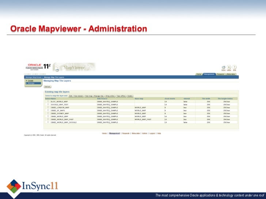Click the OBIEE_LONDON_MAP layer name text
The width and height of the screenshot is (266, 199).
pyautogui.click(x=60, y=108)
